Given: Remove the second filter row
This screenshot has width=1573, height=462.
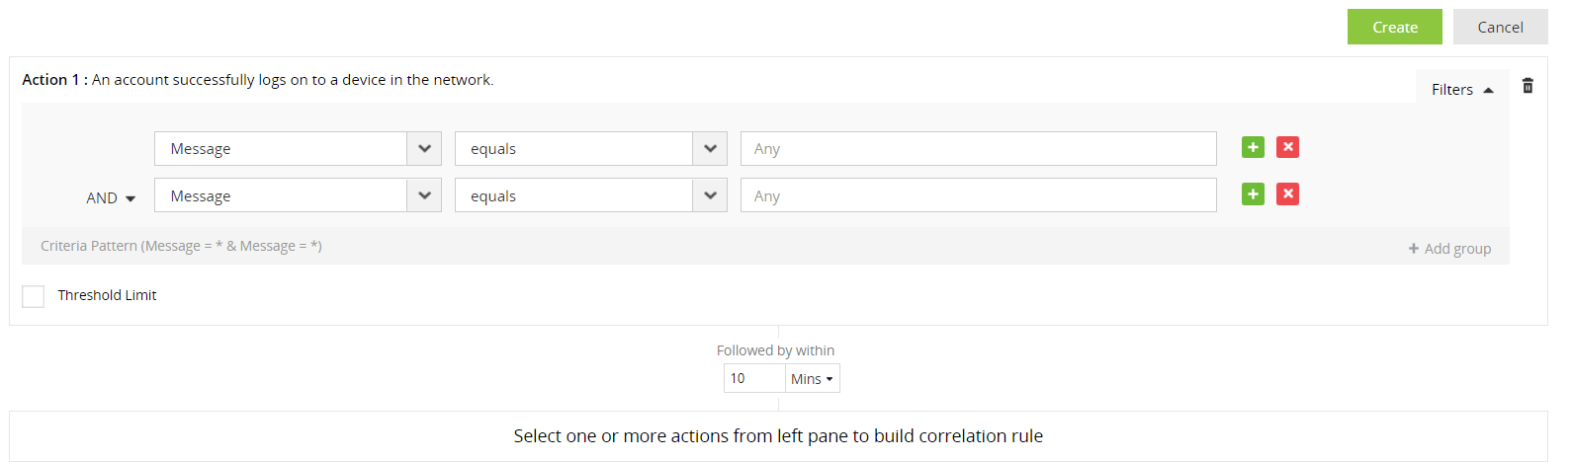Looking at the screenshot, I should pyautogui.click(x=1287, y=194).
